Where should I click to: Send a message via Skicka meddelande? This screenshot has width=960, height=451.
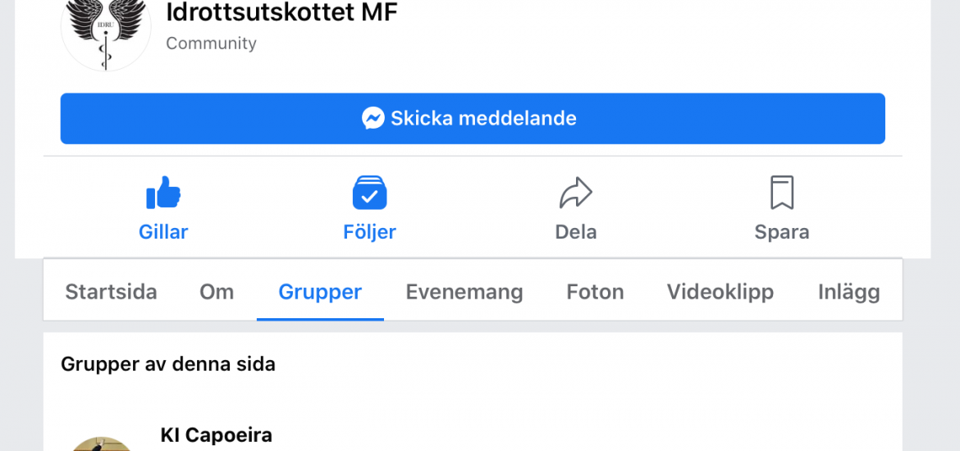tap(473, 119)
